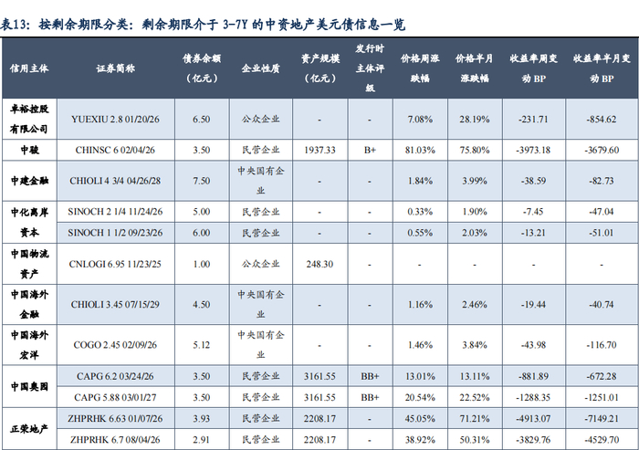The image size is (639, 450).
Task: Click the 资产规模（亿元） column header
Action: click(x=320, y=68)
